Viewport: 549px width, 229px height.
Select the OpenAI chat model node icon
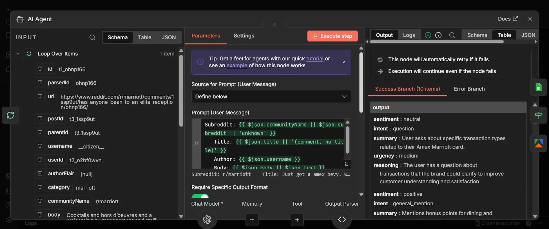(207, 219)
